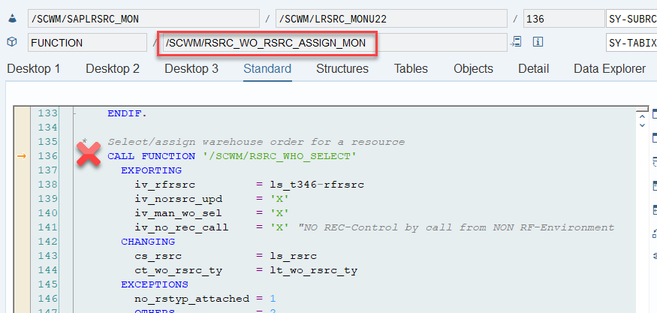
Task: Click parameter ct_wo_rsrc_ty
Action: click(x=178, y=270)
